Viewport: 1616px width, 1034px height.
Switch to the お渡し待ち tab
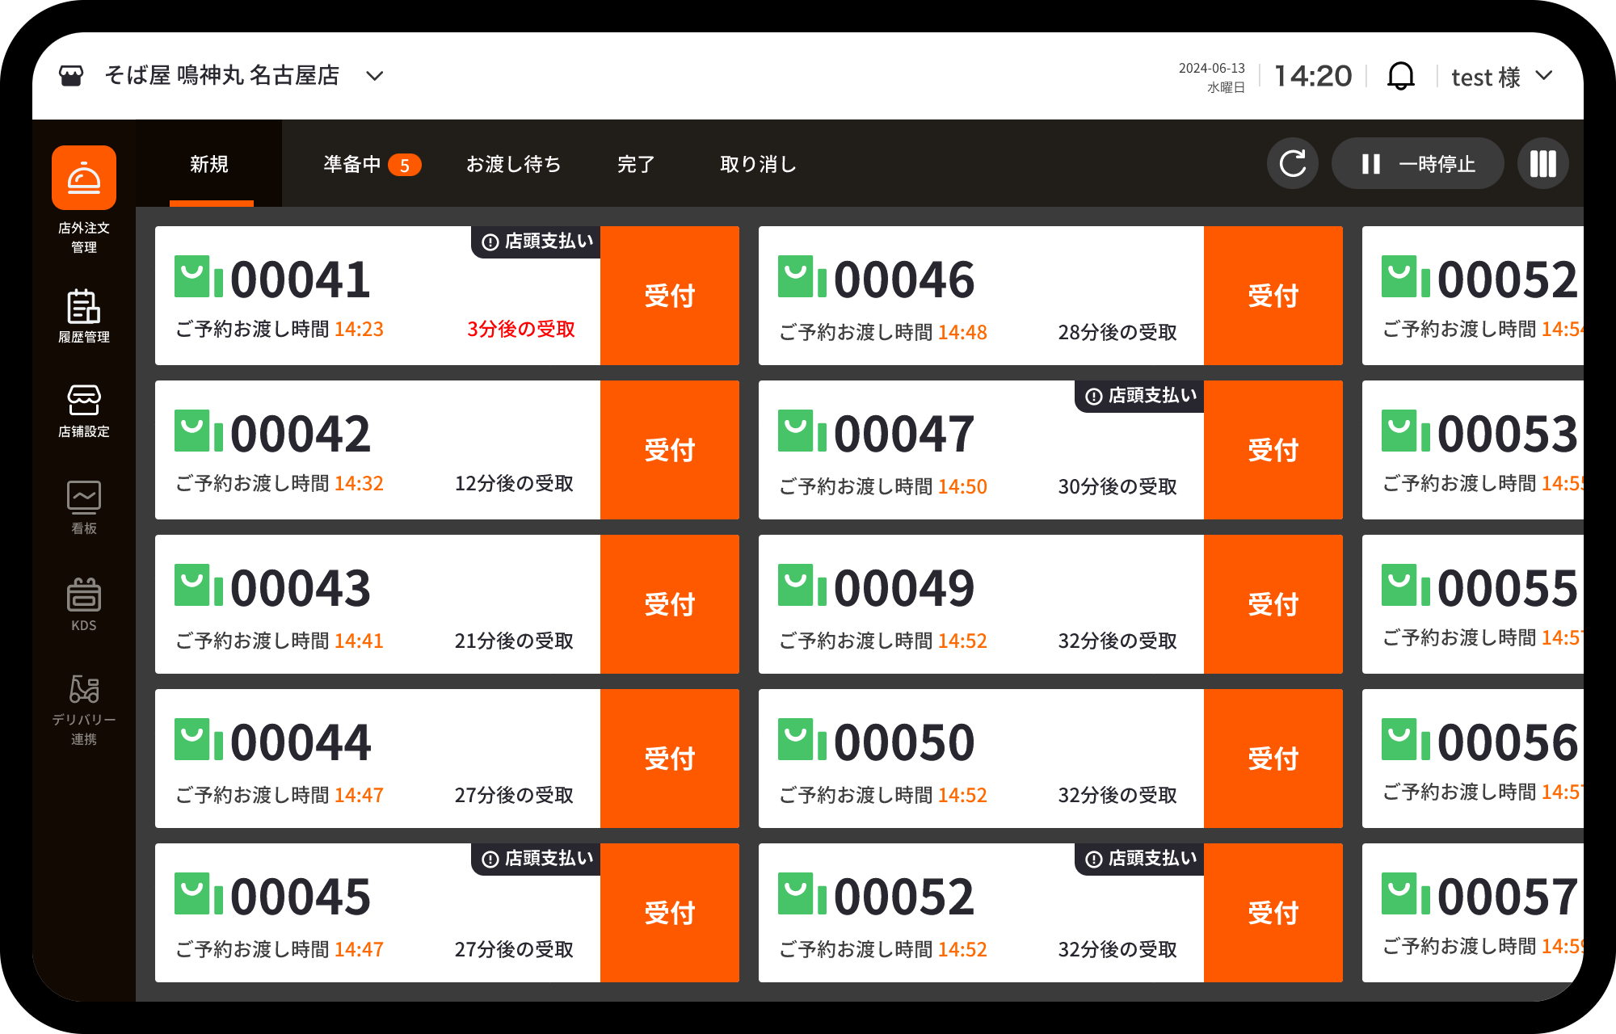(513, 164)
